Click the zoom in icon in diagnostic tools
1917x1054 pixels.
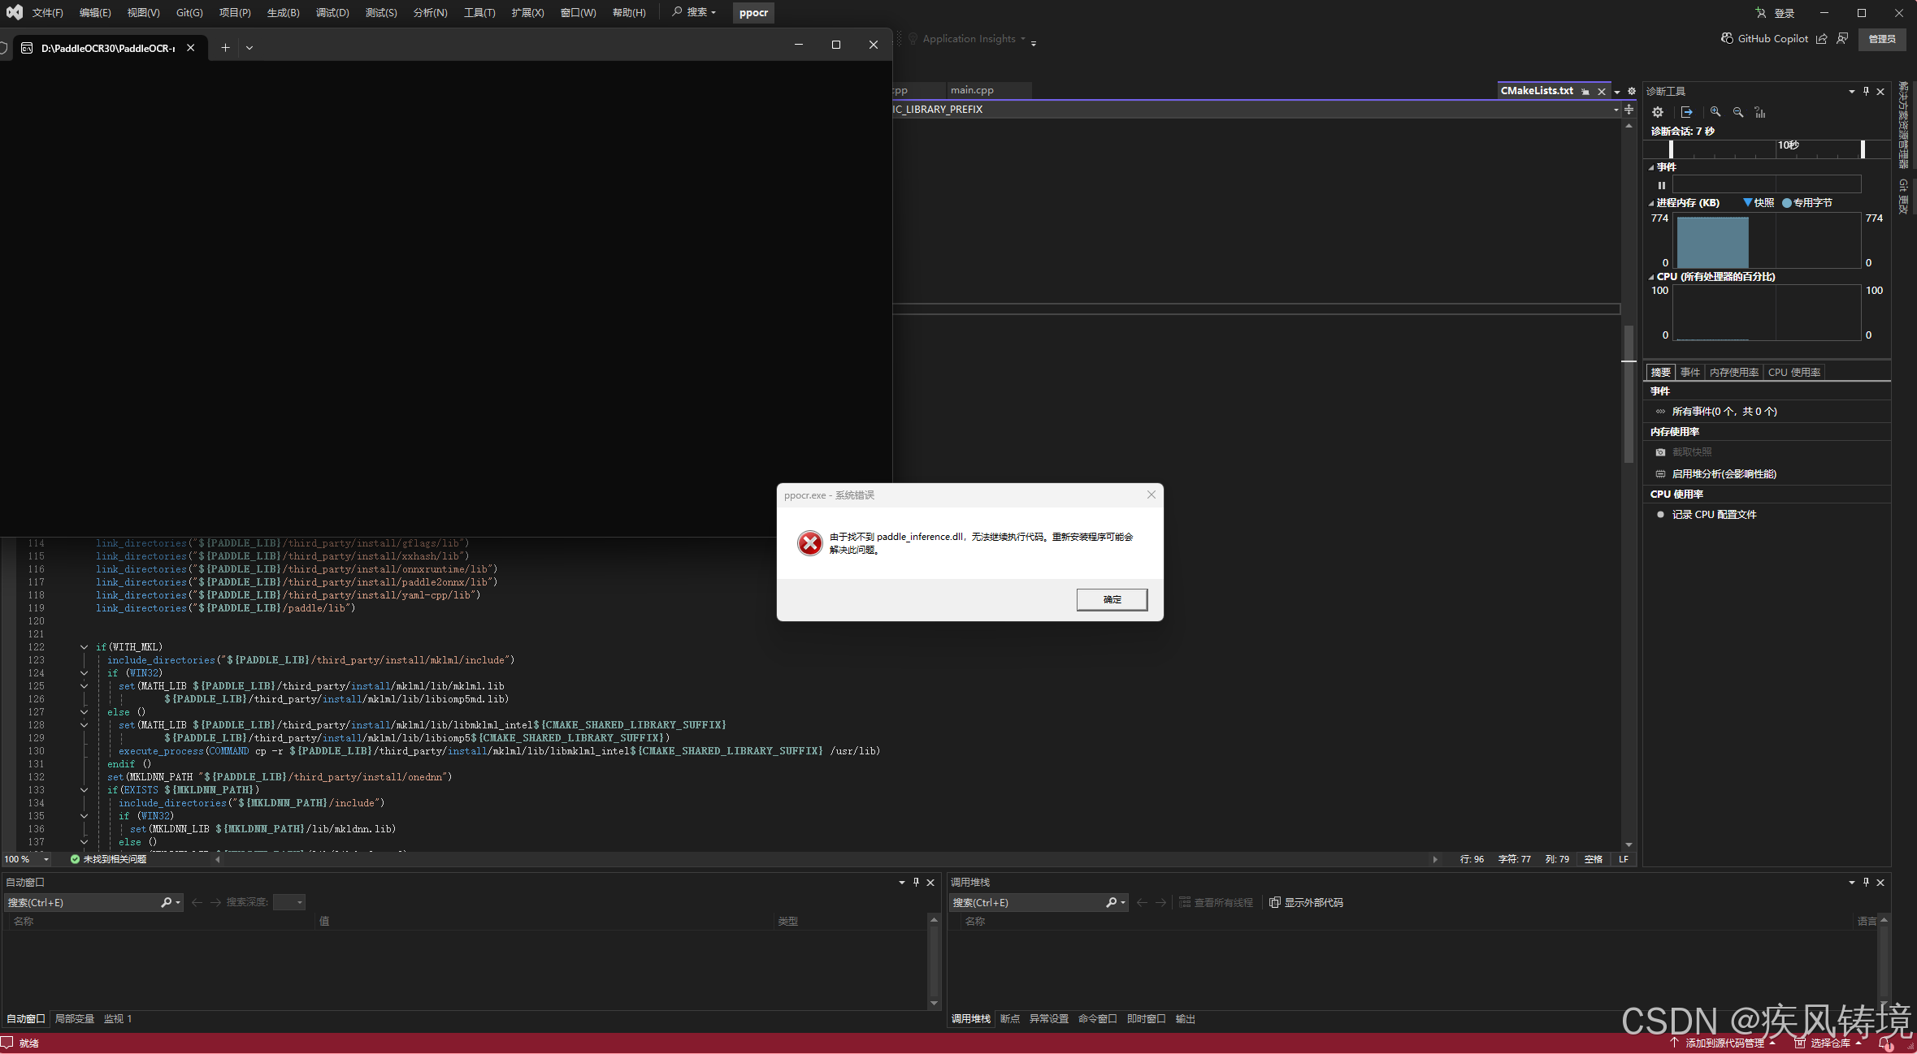[x=1715, y=112]
